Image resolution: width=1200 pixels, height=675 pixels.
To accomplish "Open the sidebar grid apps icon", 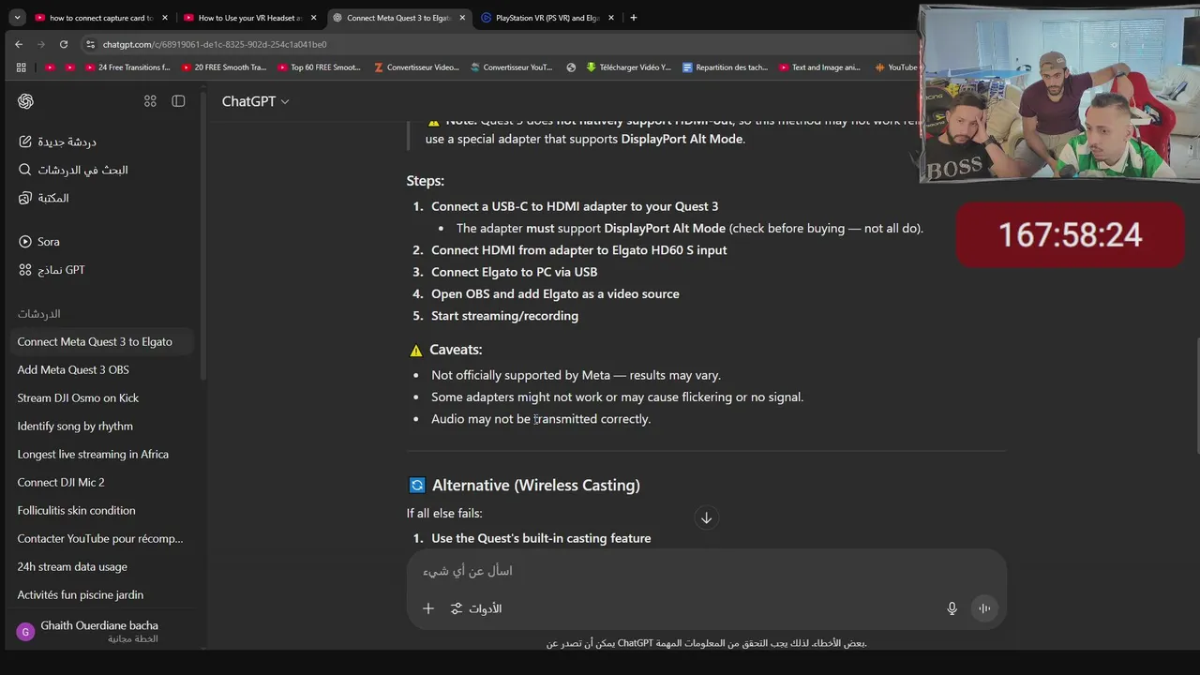I will click(x=150, y=101).
